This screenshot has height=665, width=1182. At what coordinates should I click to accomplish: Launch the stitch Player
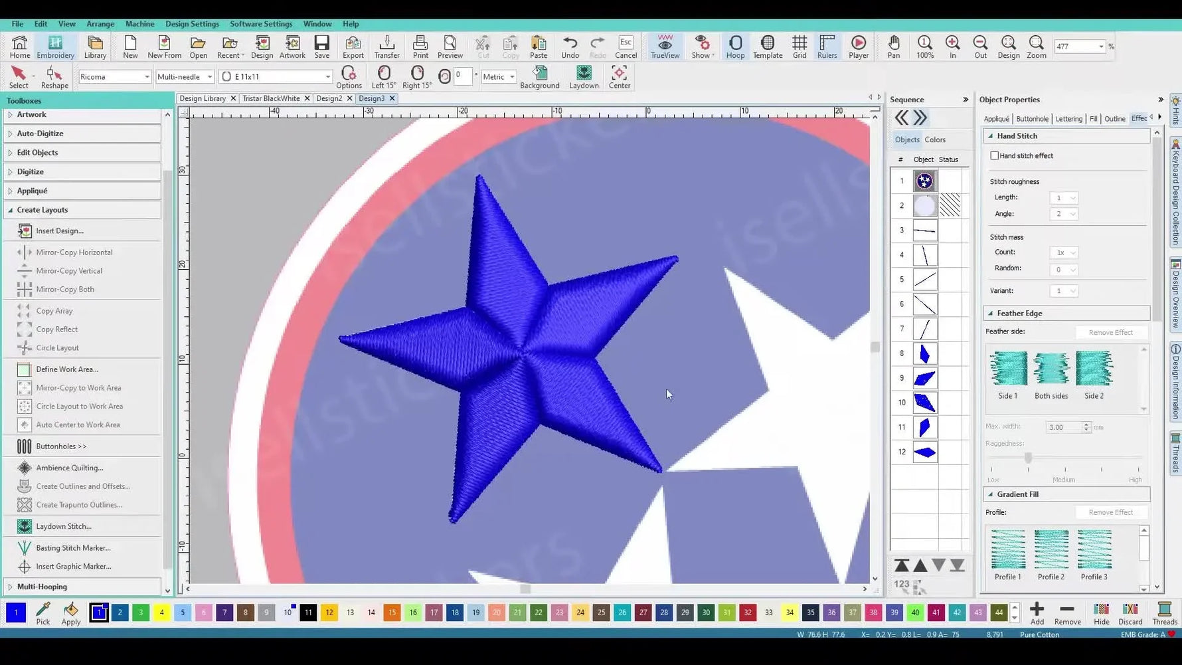(x=859, y=47)
